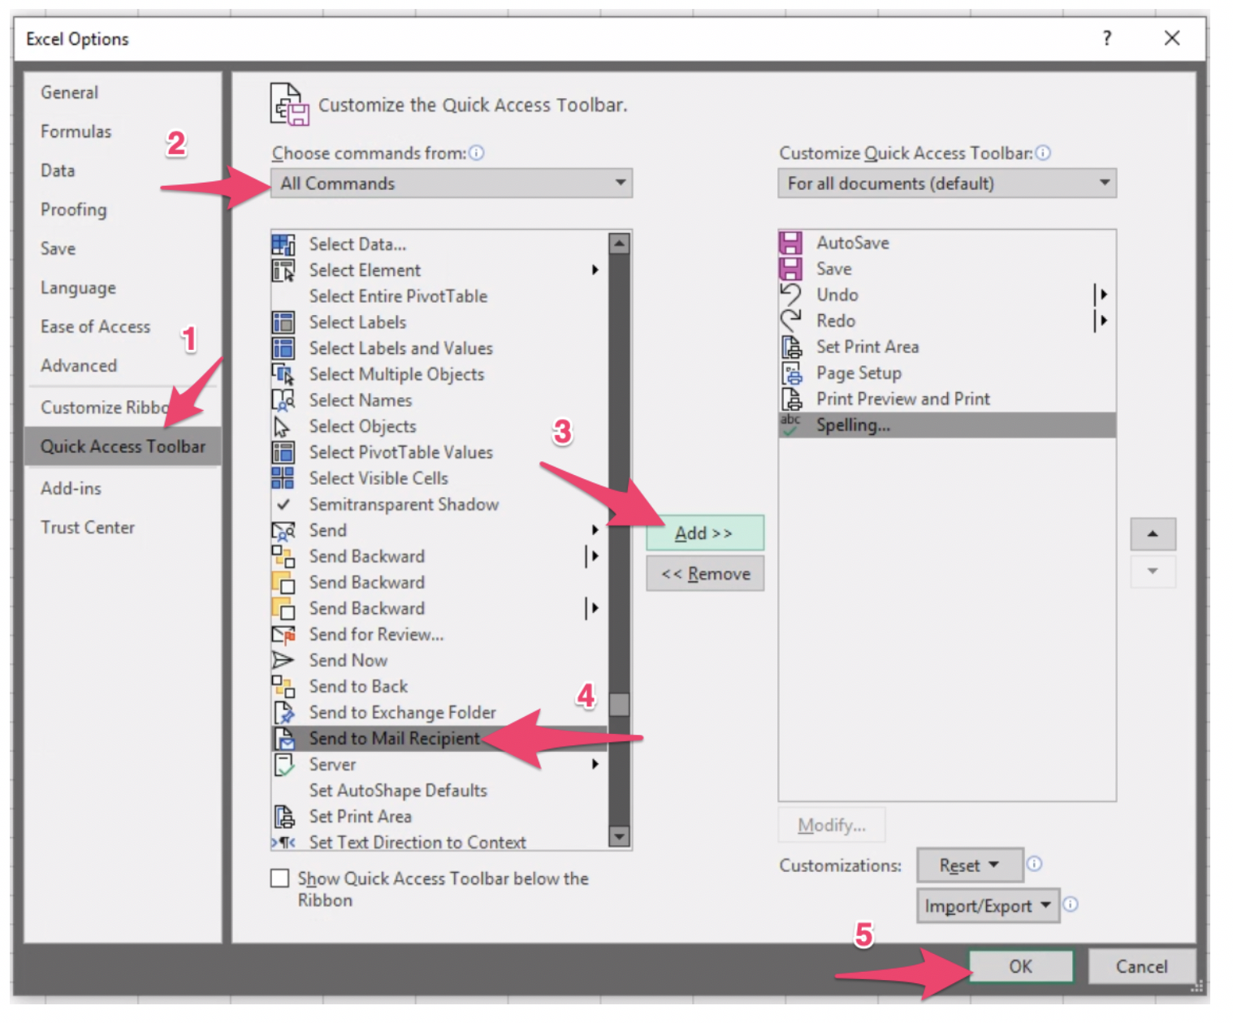Click the Send for Review icon

pos(283,635)
